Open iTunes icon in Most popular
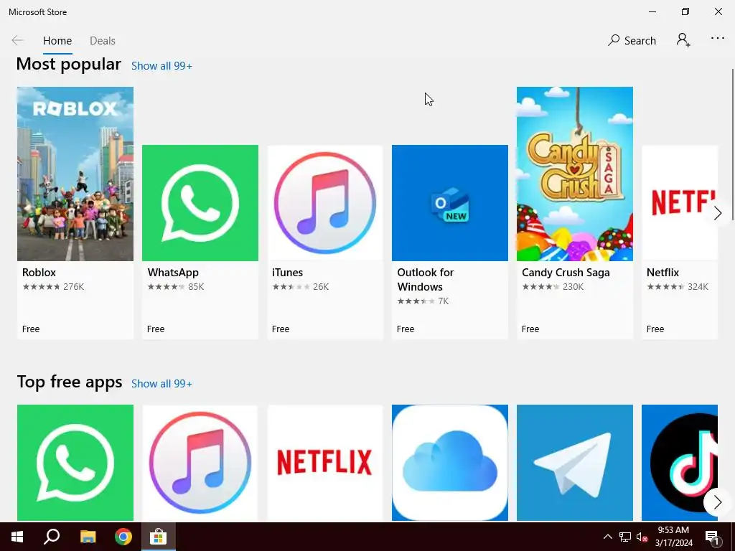 click(325, 203)
